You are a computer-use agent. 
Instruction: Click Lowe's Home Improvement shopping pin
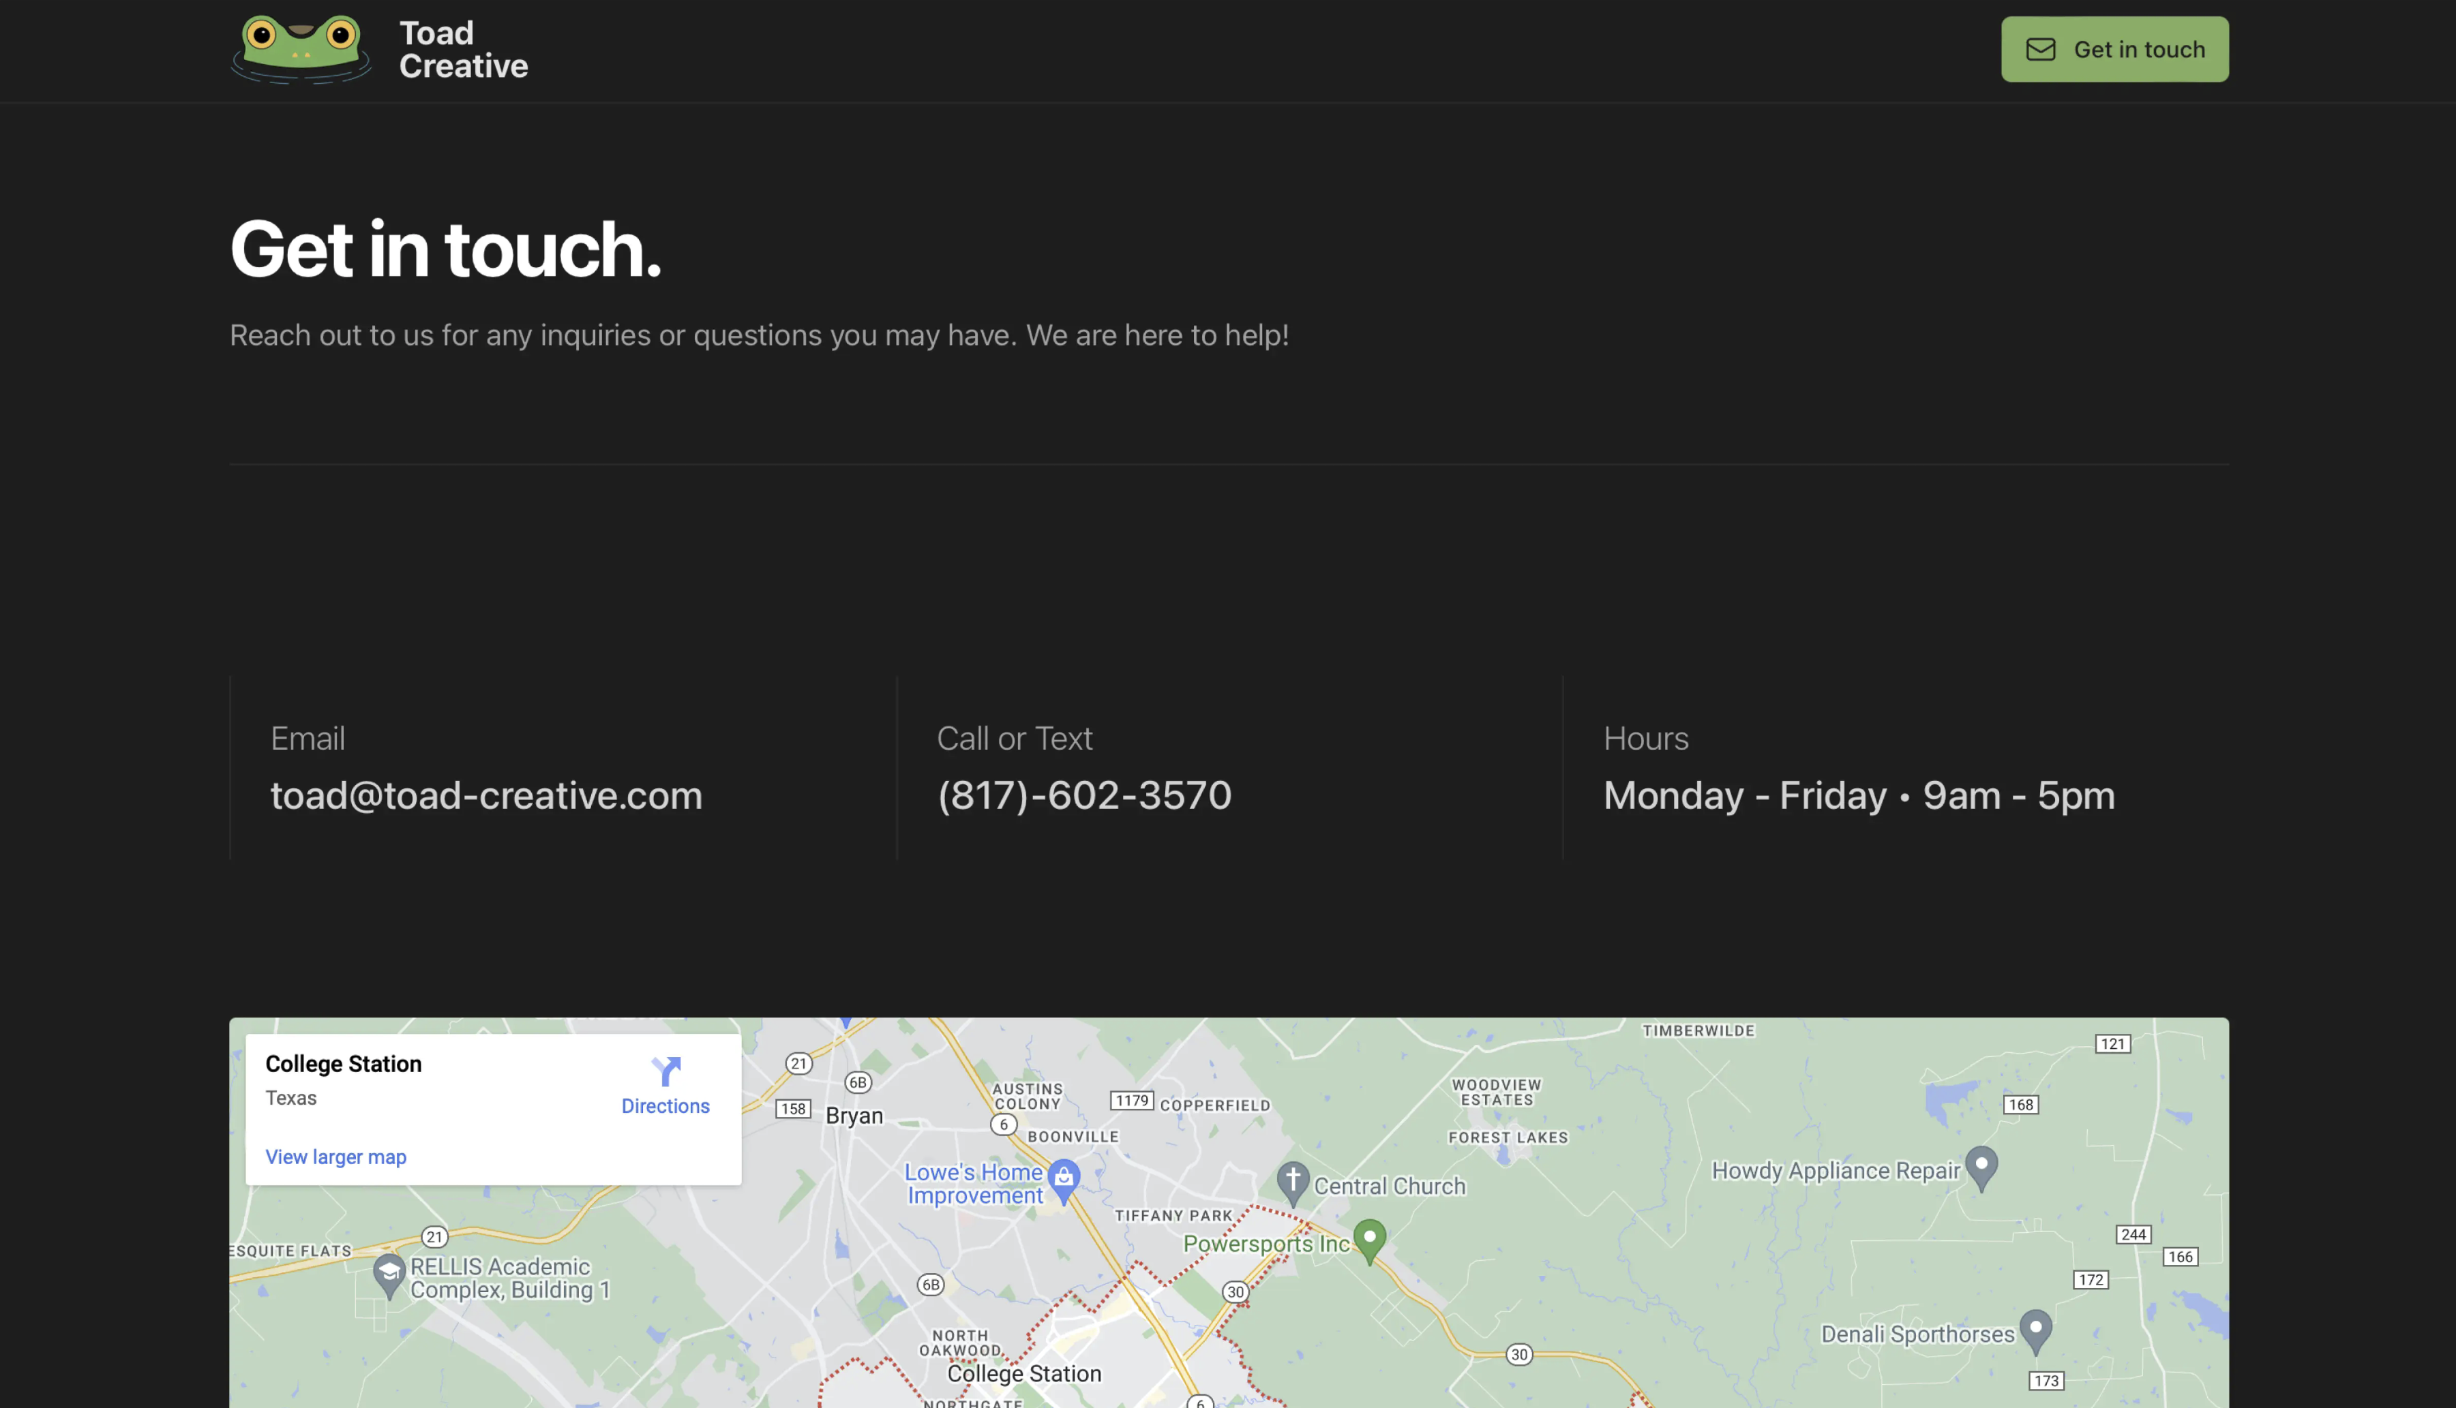1064,1182
